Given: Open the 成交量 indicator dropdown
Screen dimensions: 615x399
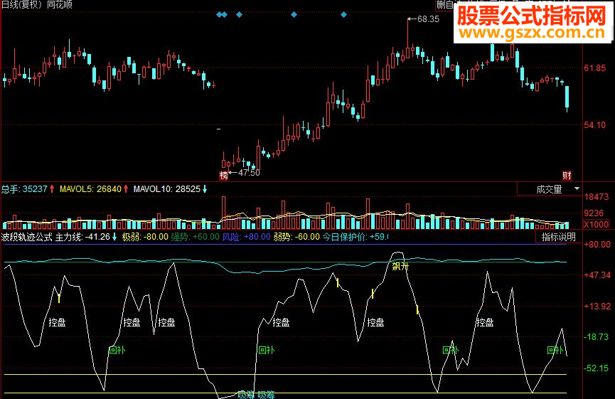Looking at the screenshot, I should tap(550, 189).
